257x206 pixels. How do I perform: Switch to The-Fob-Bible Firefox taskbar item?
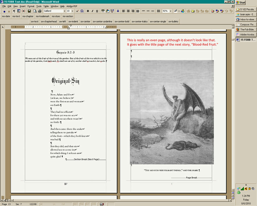tap(246, 29)
